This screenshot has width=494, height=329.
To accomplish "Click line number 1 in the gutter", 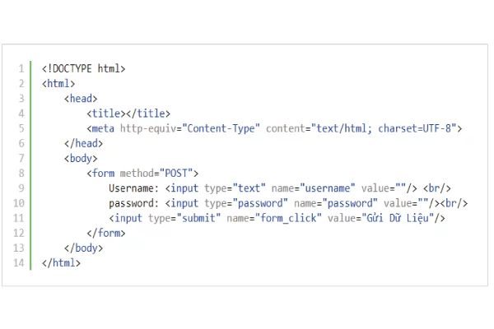I will (21, 68).
